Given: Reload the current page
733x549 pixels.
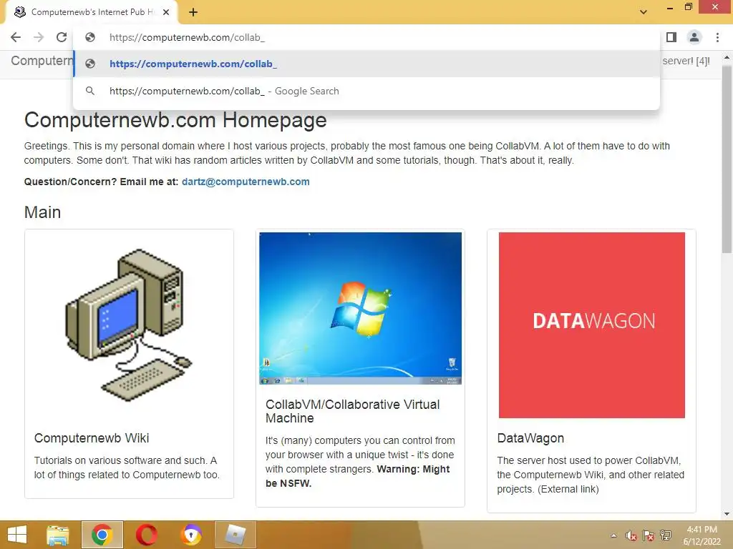Looking at the screenshot, I should pos(62,37).
